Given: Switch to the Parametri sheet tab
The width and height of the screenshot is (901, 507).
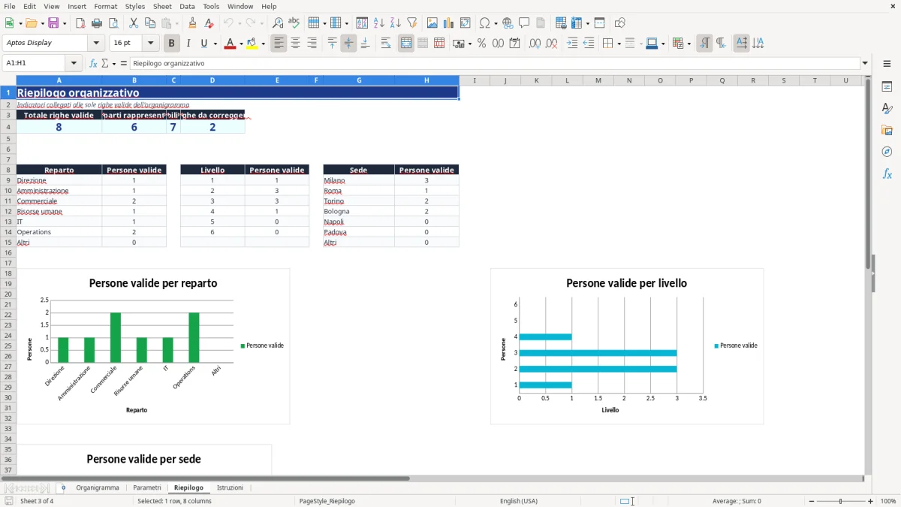Looking at the screenshot, I should click(147, 488).
